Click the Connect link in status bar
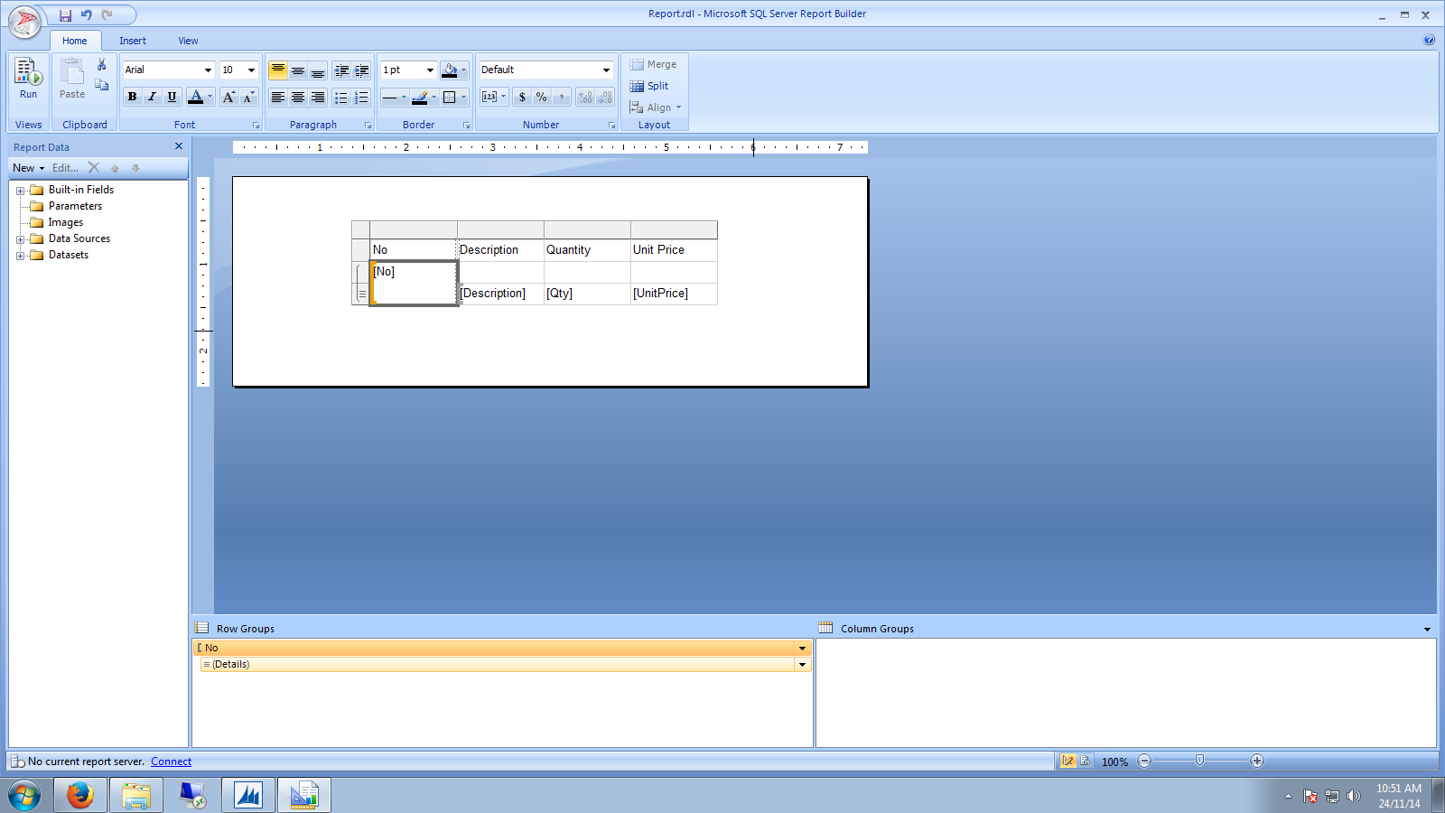The width and height of the screenshot is (1445, 813). click(x=171, y=761)
